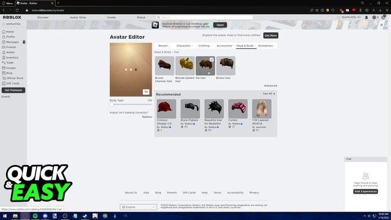The width and height of the screenshot is (391, 220).
Task: Click the browser reload button
Action: [x=17, y=10]
